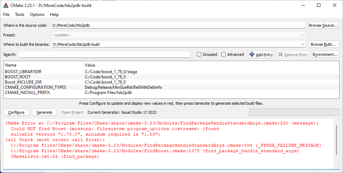Click the output log vertical scrollbar
This screenshot has width=343, height=173.
(337, 140)
